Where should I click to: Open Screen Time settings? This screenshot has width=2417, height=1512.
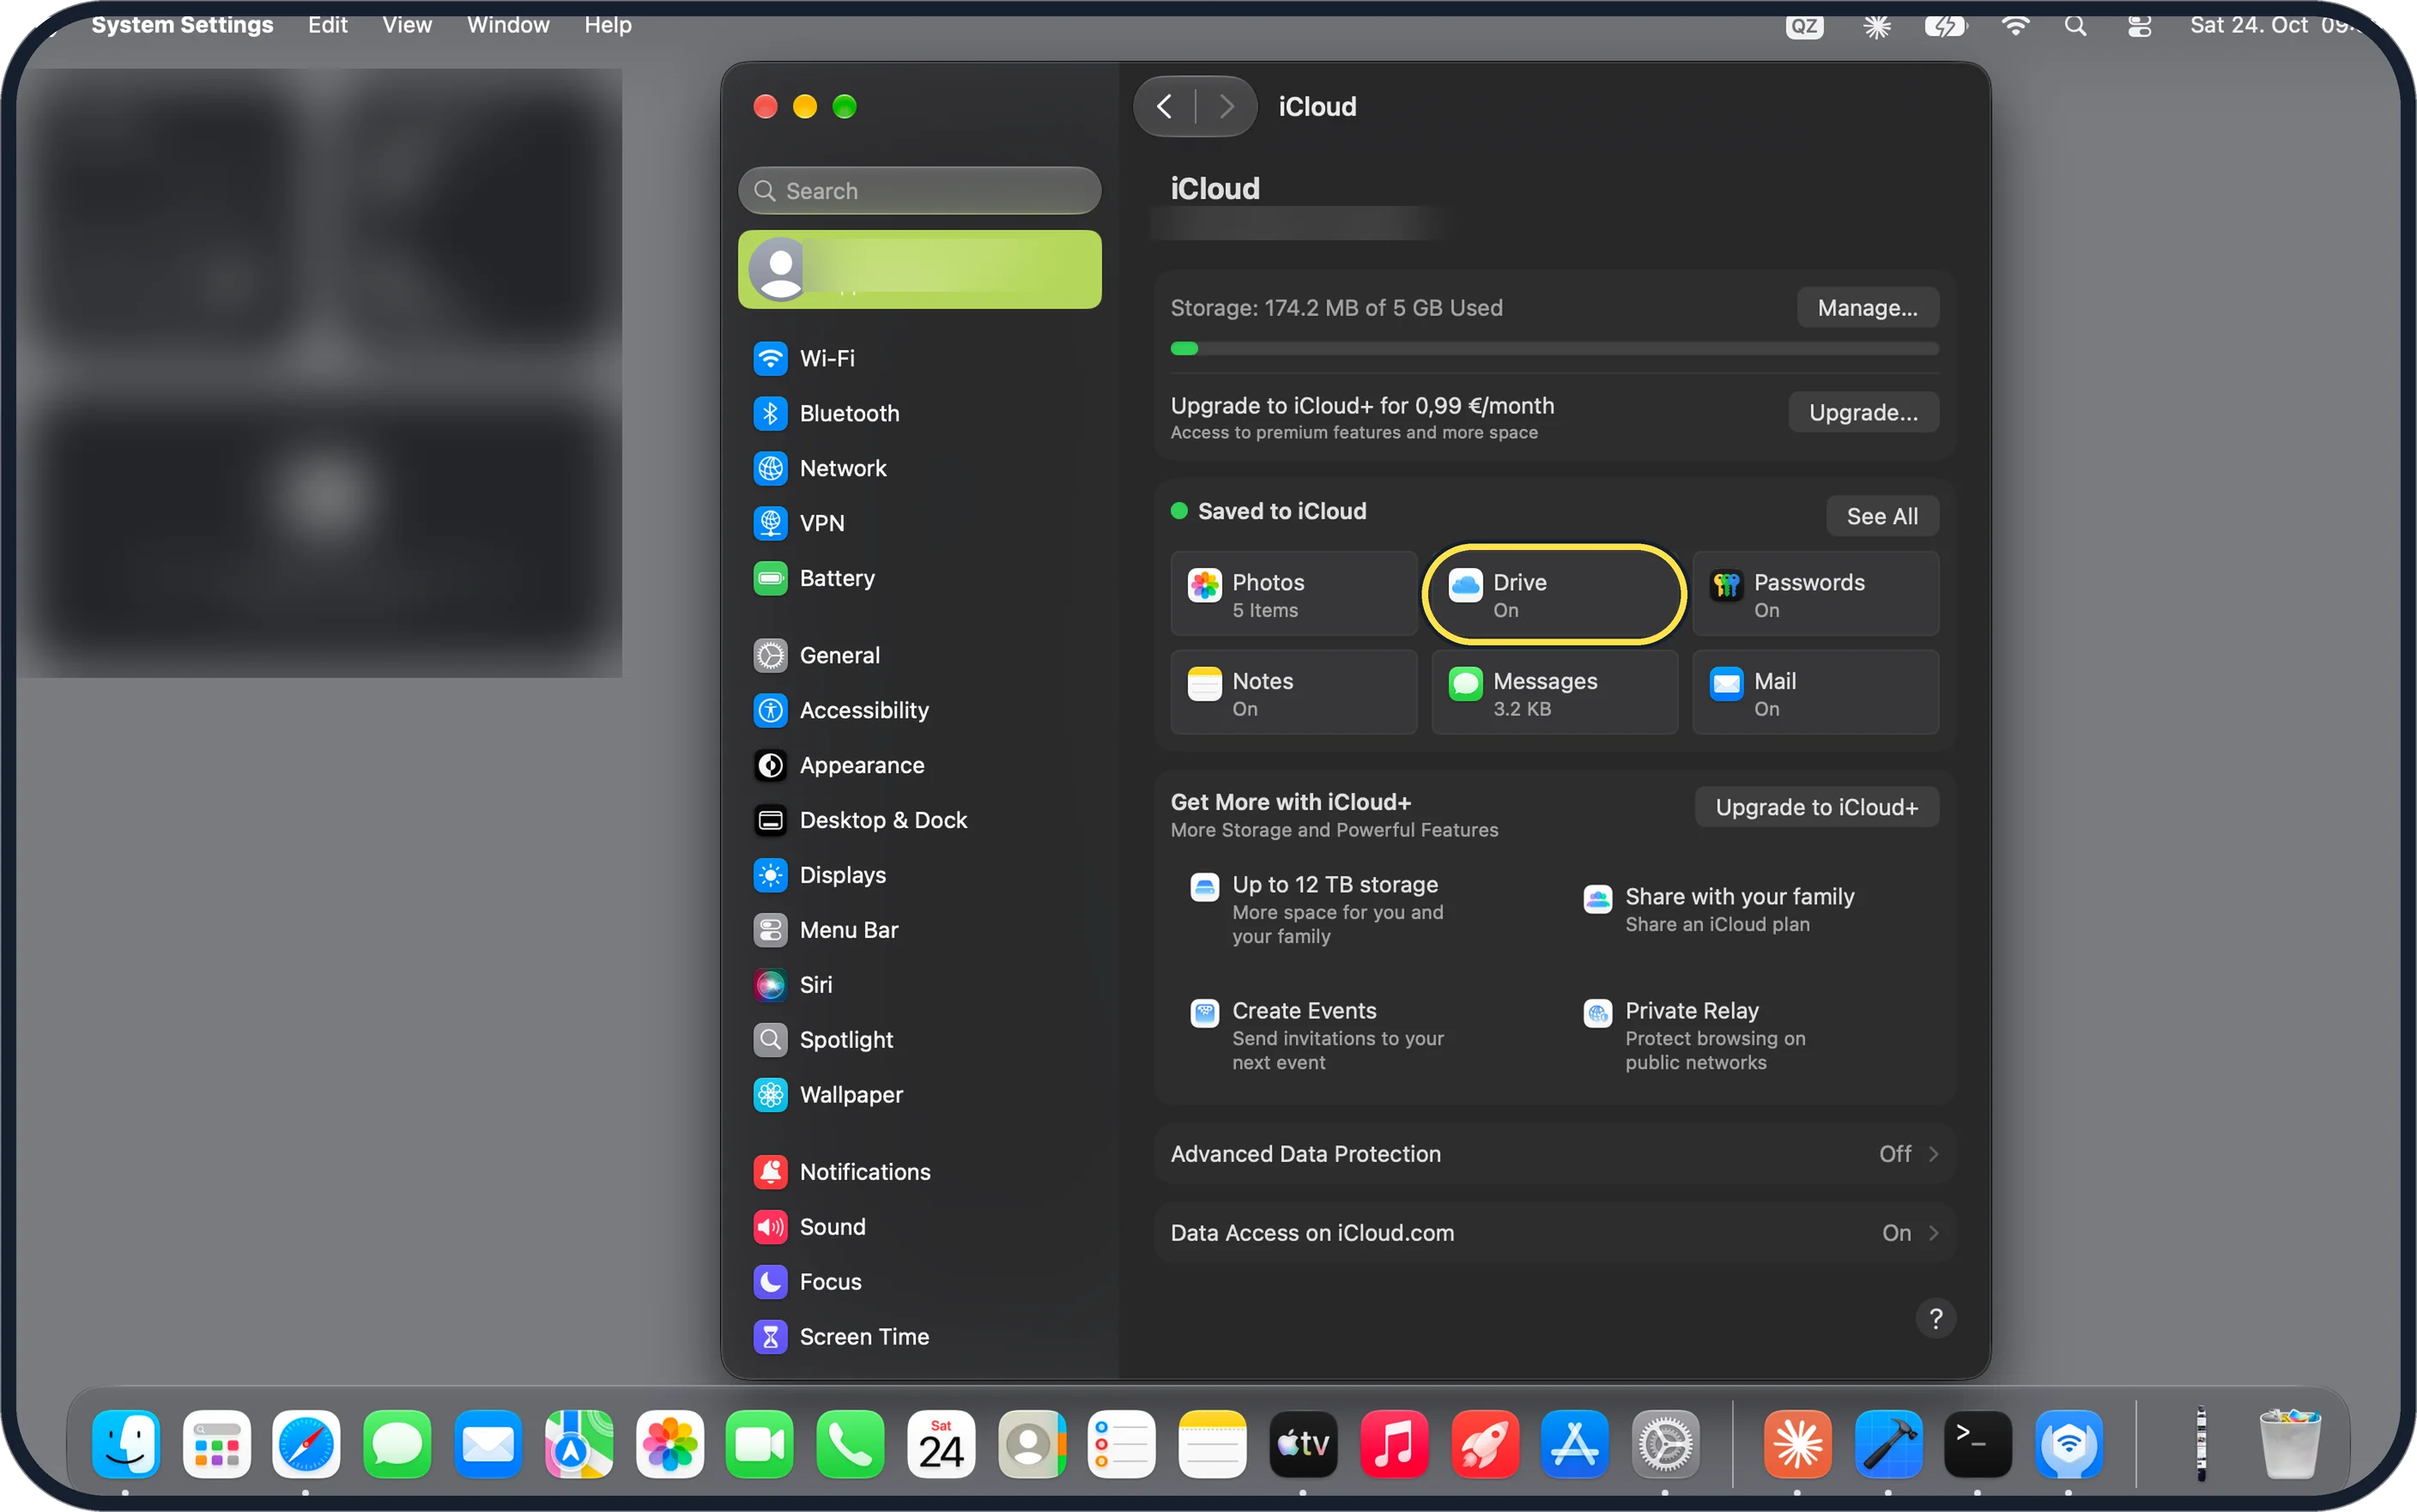tap(919, 1337)
